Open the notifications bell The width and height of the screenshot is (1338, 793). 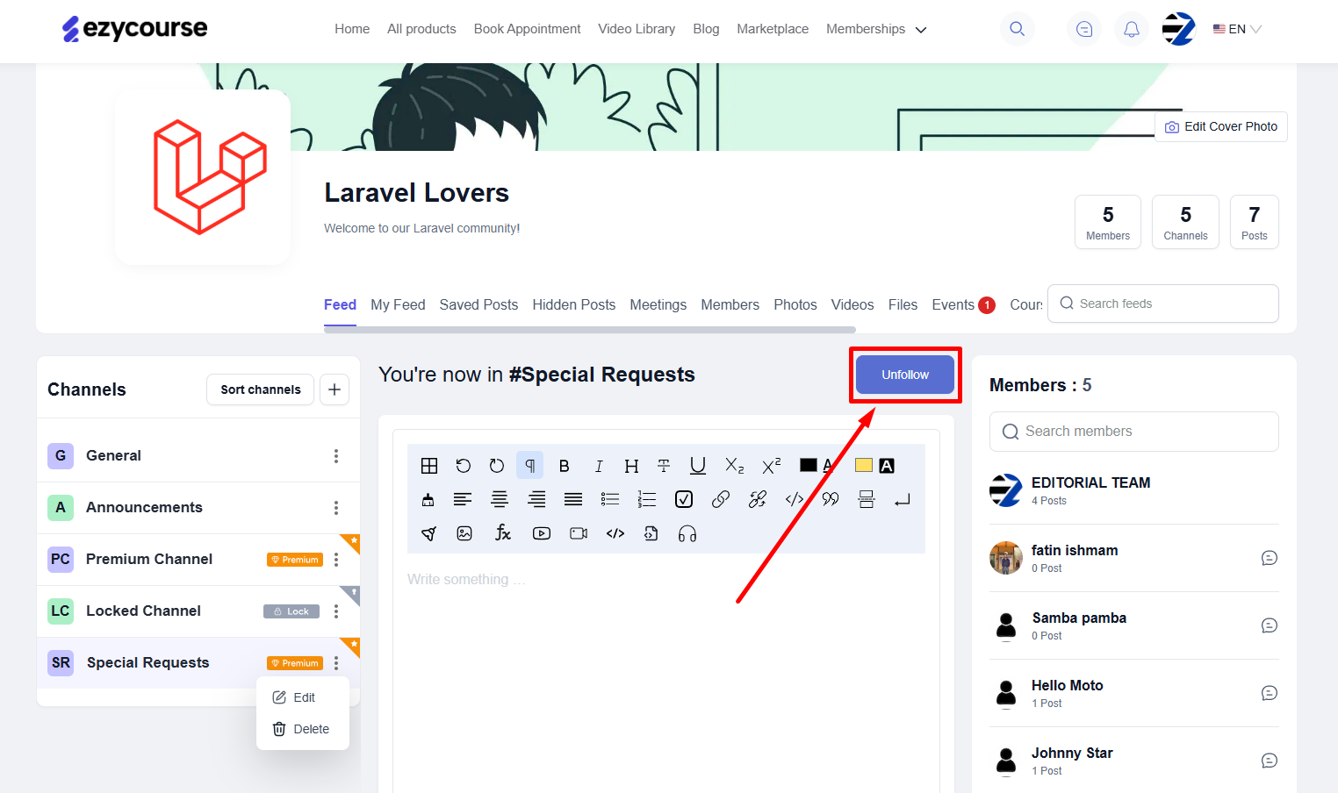[x=1132, y=29]
